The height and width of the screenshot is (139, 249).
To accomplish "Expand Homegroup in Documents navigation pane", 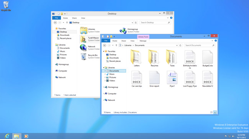I will point(104,87).
